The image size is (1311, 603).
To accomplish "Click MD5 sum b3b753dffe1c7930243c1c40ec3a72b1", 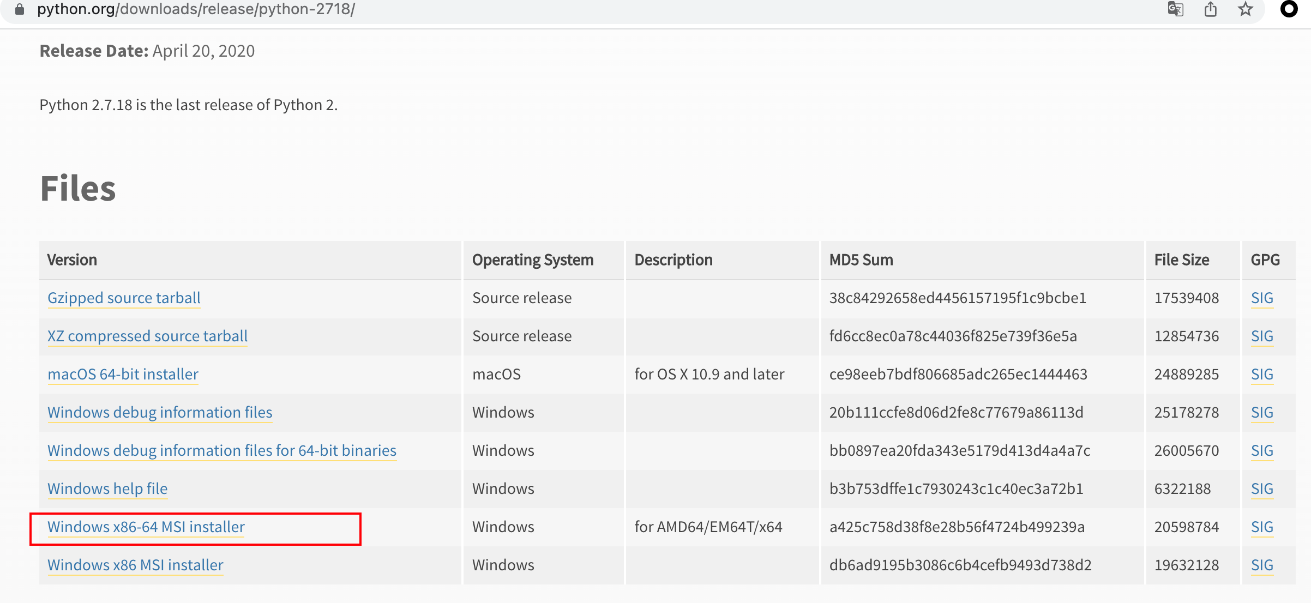I will click(x=957, y=489).
